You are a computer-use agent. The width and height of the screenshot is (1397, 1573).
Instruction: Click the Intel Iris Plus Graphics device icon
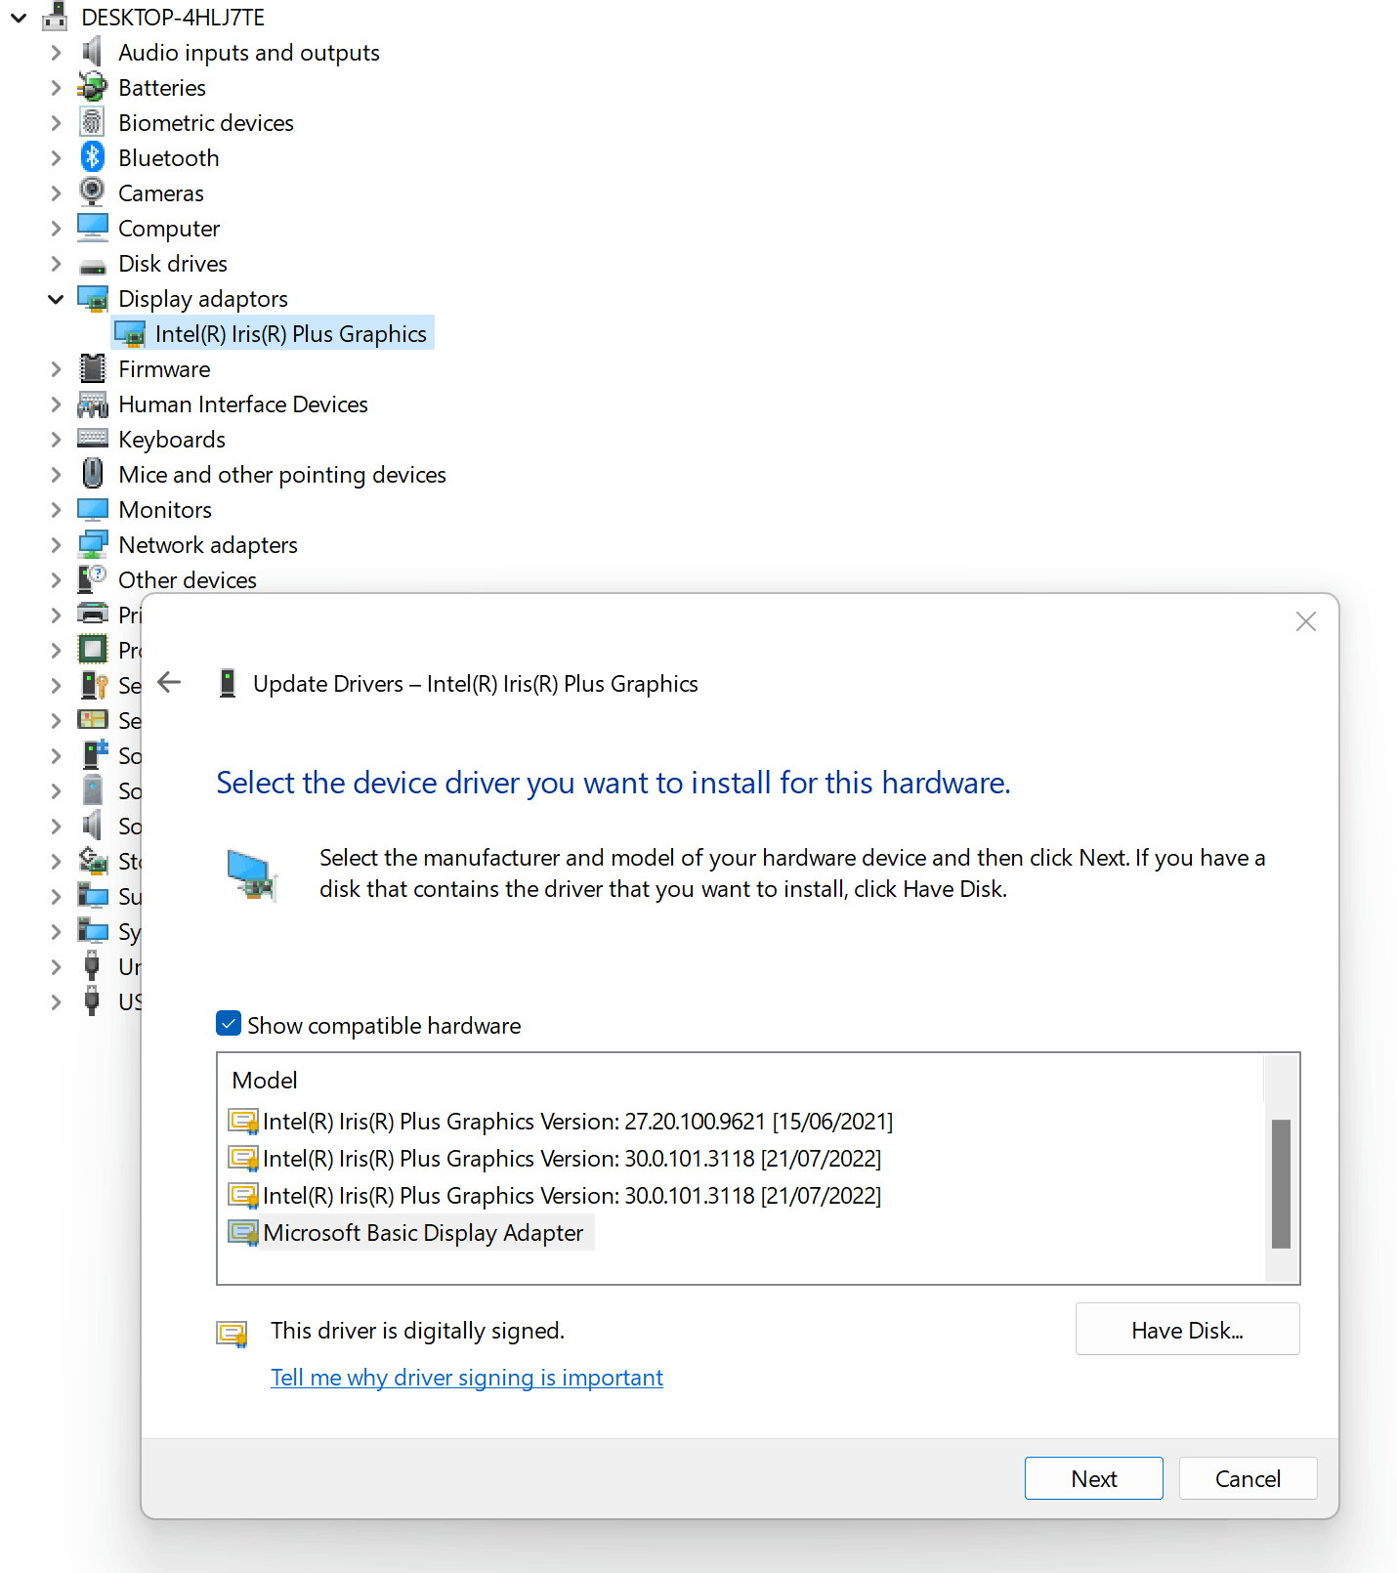[130, 334]
